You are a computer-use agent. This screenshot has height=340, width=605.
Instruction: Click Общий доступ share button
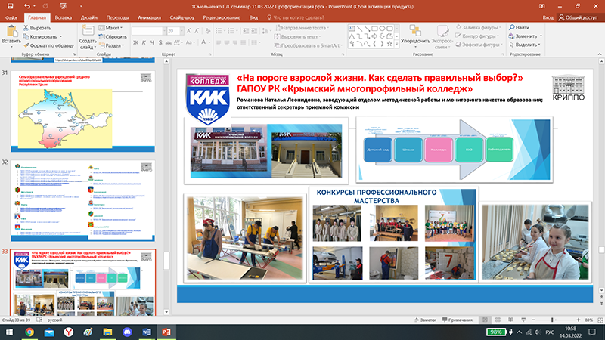click(x=578, y=17)
